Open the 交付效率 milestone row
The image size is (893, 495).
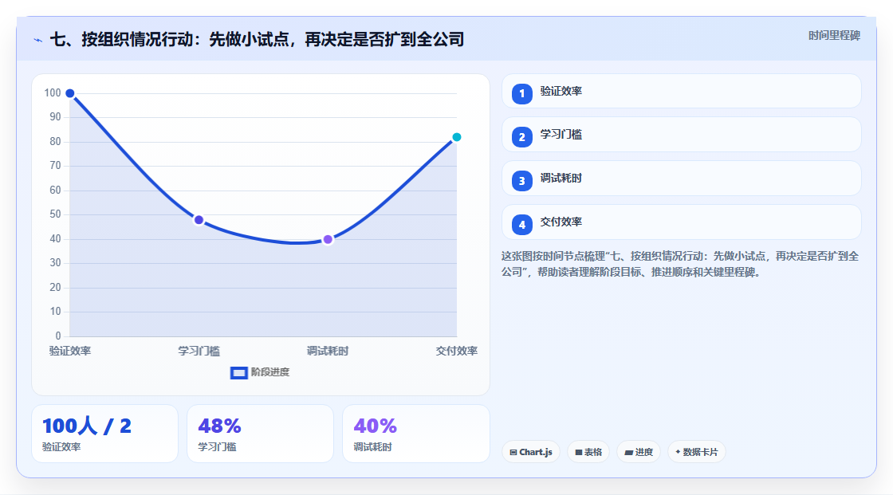pos(681,222)
